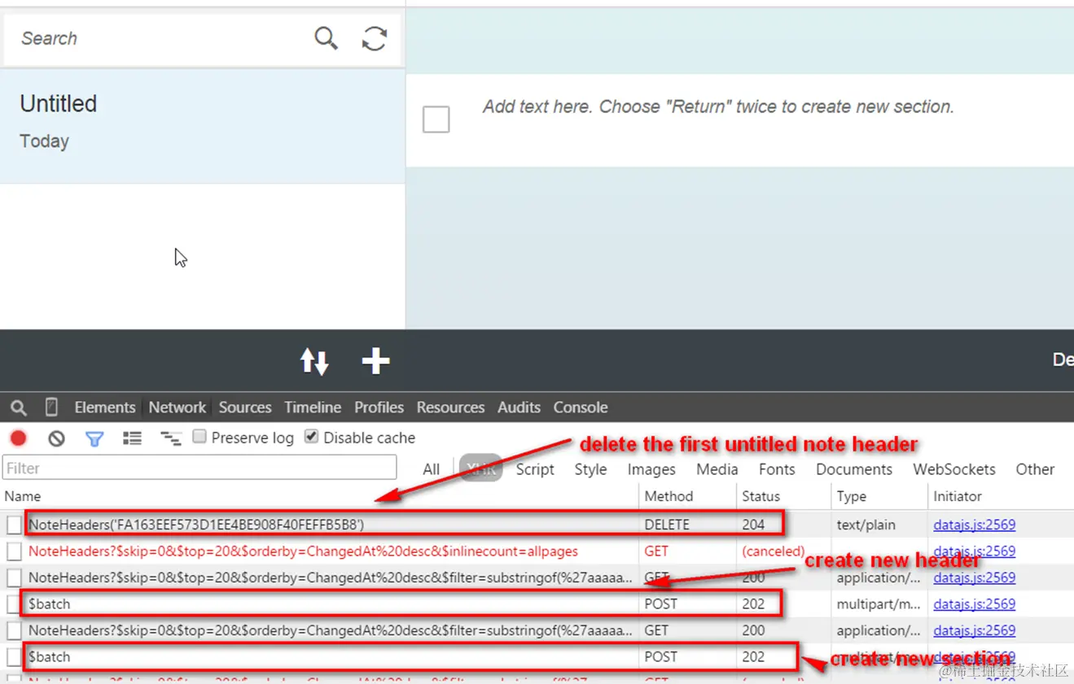The width and height of the screenshot is (1074, 684).
Task: Add a new note with plus icon
Action: pyautogui.click(x=375, y=361)
